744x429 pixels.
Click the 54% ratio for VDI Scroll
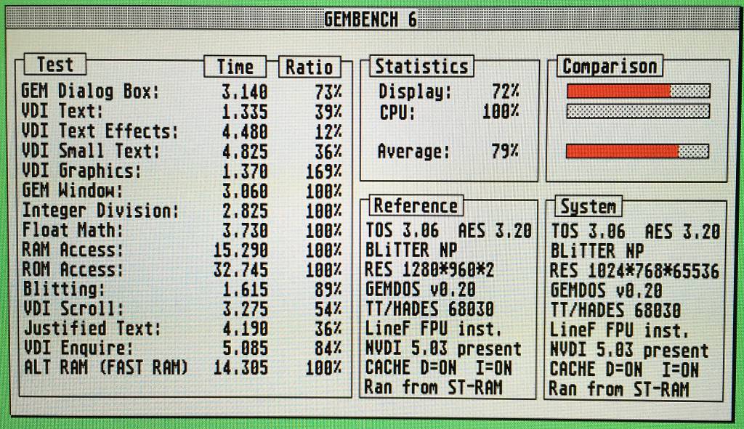coord(328,309)
